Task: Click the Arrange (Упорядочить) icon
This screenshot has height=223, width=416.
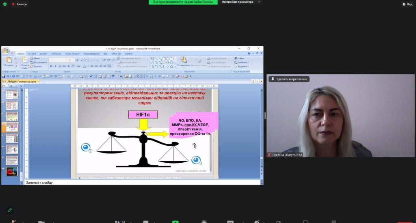Action: point(184,61)
